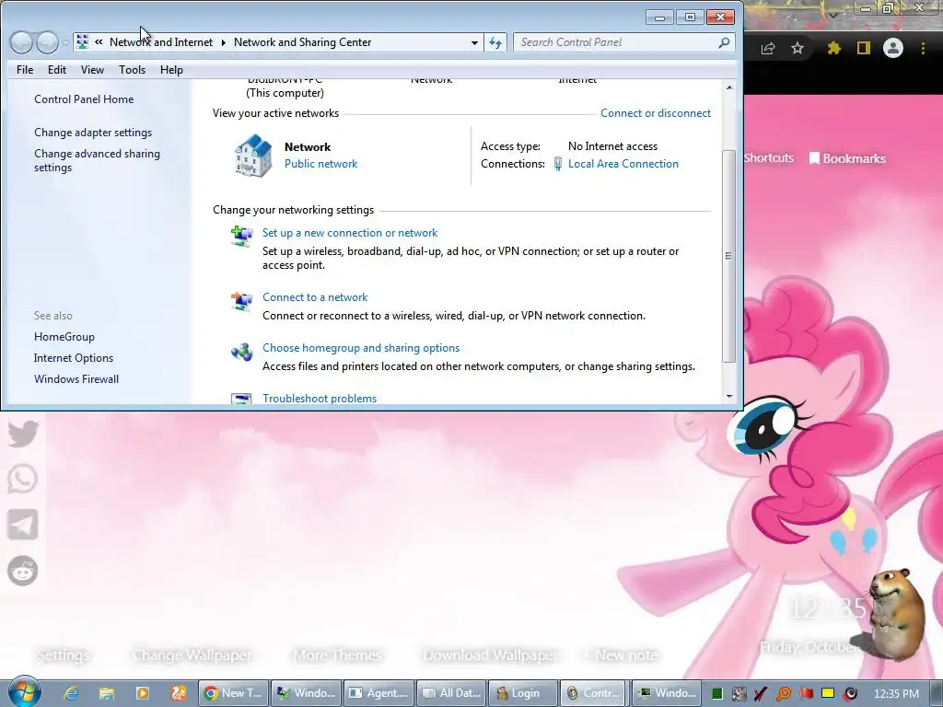Click the Telegram shortcut icon

23,524
